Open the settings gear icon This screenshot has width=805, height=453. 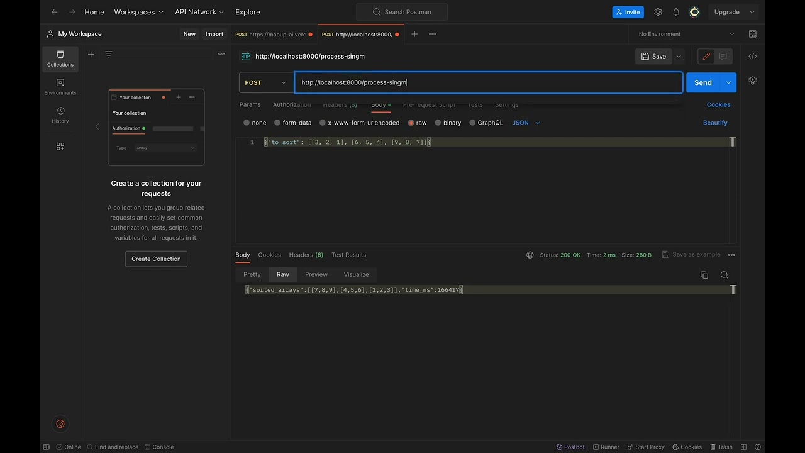[658, 12]
